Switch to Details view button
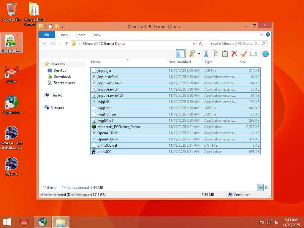 coord(260,188)
